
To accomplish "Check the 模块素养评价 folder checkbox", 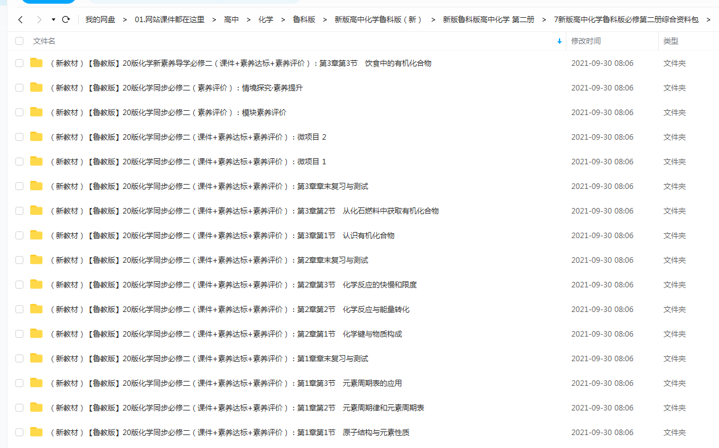I will click(x=19, y=113).
